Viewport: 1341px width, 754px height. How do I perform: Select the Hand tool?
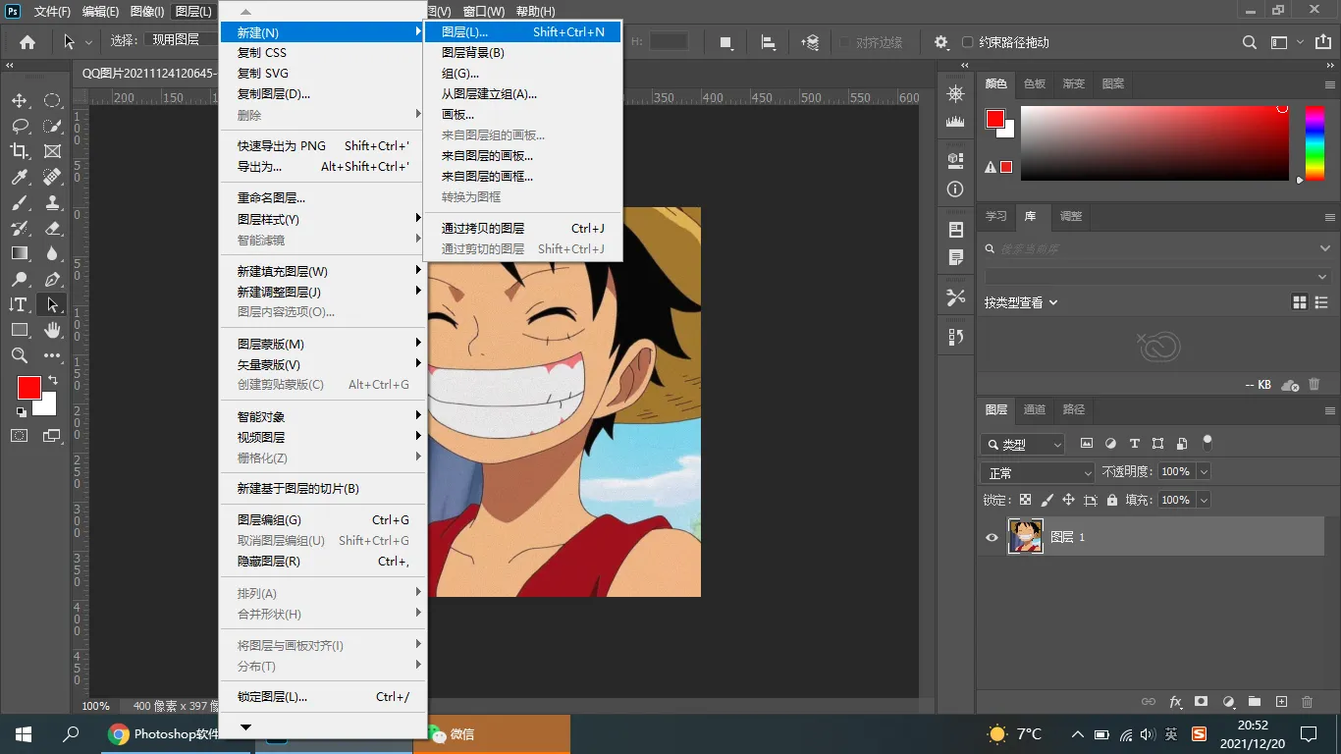(x=52, y=330)
